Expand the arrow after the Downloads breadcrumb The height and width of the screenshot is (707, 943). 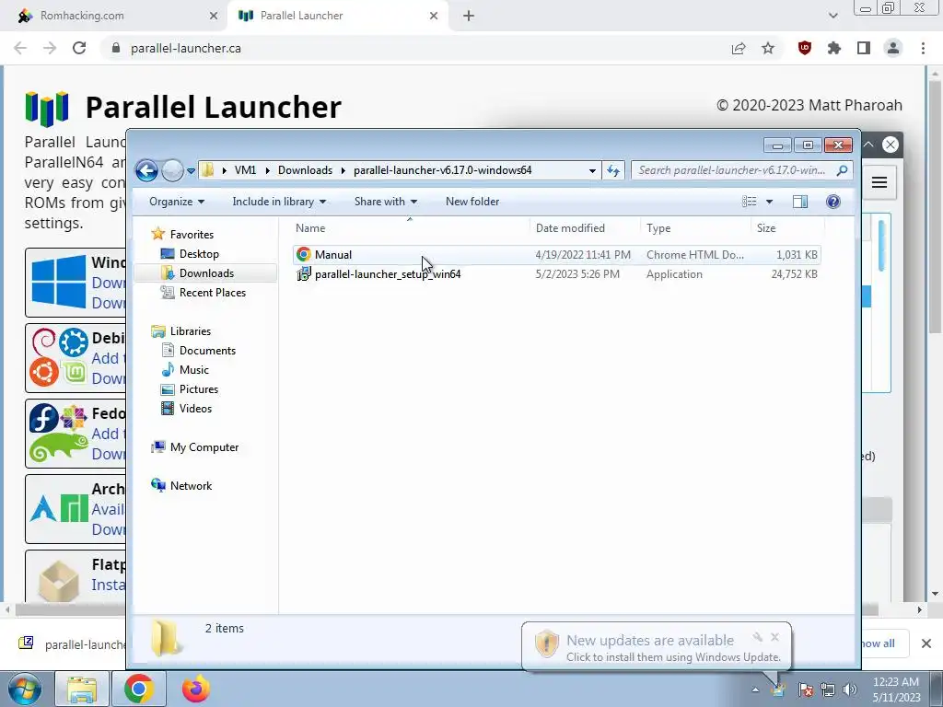tap(343, 170)
